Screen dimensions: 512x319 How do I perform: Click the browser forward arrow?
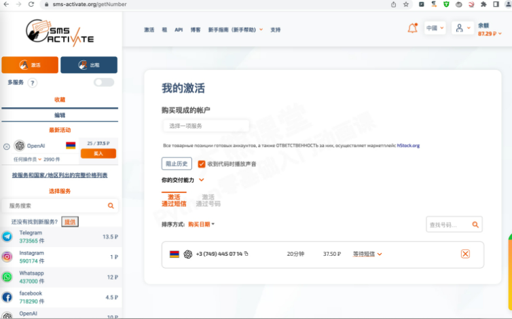(18, 4)
